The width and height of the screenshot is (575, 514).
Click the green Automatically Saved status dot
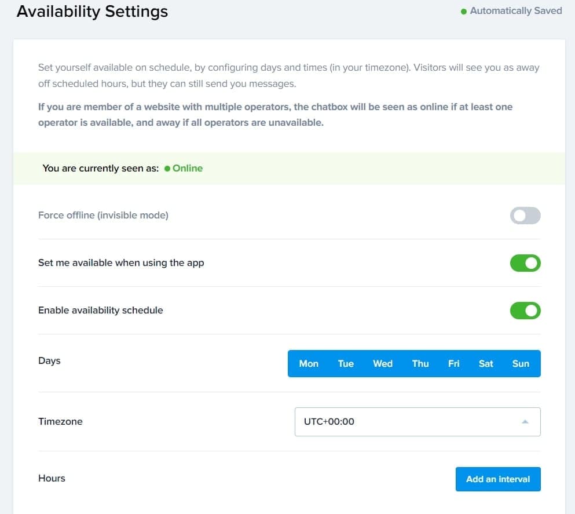[x=464, y=12]
